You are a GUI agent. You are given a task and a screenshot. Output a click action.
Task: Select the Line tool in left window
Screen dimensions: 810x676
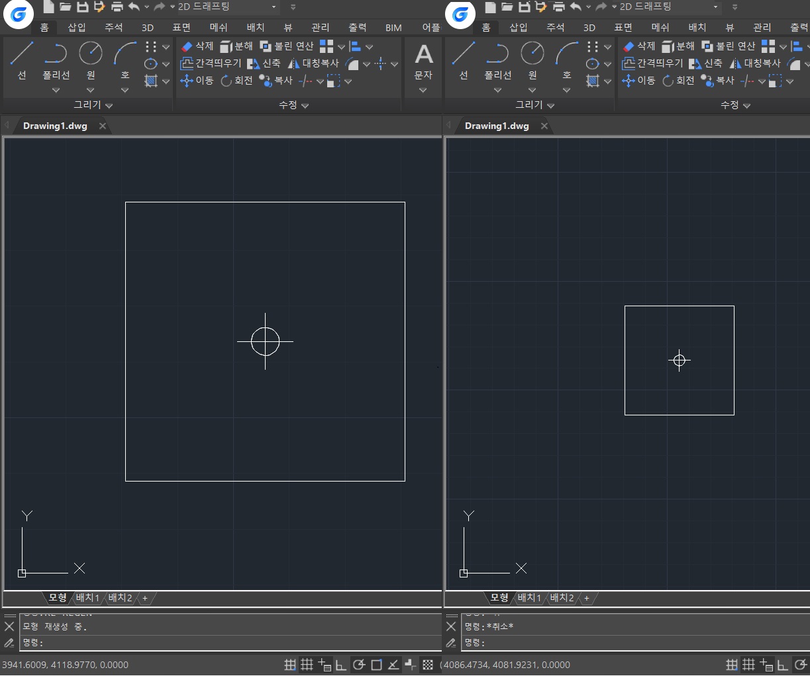(22, 60)
